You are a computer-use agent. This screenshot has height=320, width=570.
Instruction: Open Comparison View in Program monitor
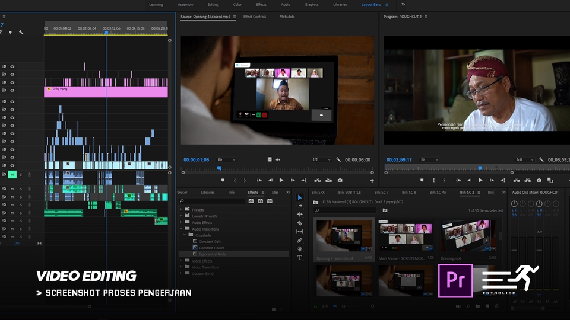(x=550, y=180)
